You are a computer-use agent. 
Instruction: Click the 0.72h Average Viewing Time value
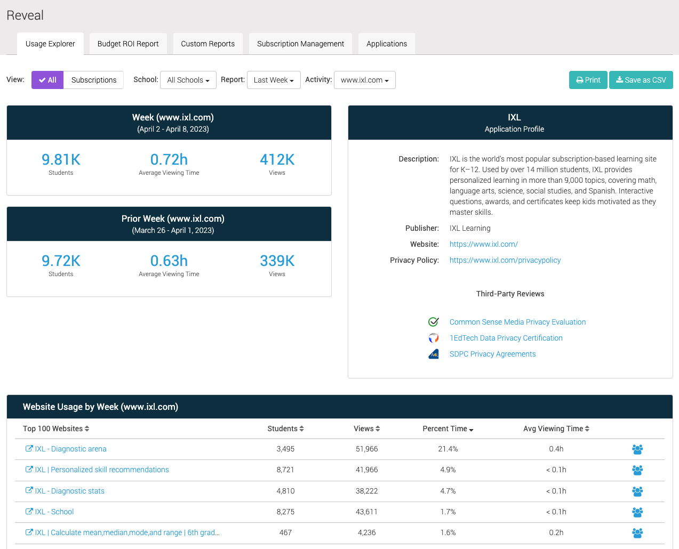tap(169, 159)
